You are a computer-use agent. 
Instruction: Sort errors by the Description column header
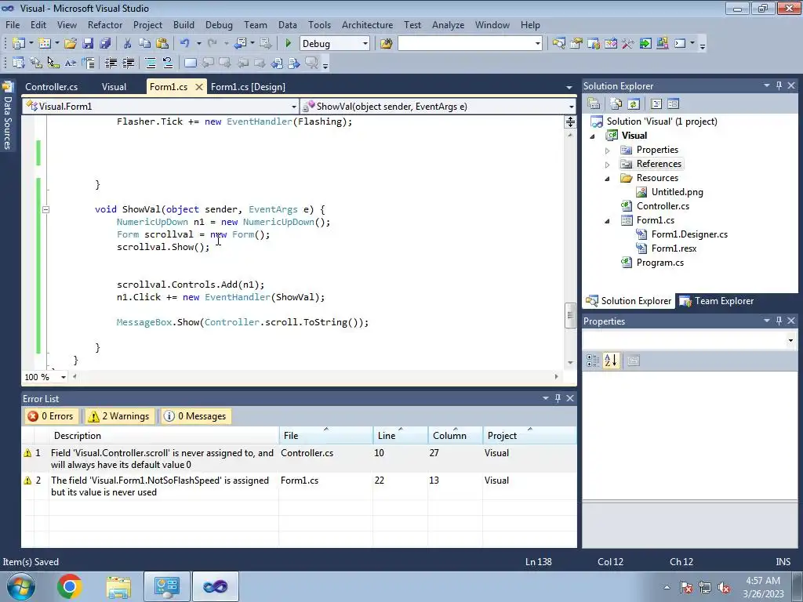click(x=164, y=436)
